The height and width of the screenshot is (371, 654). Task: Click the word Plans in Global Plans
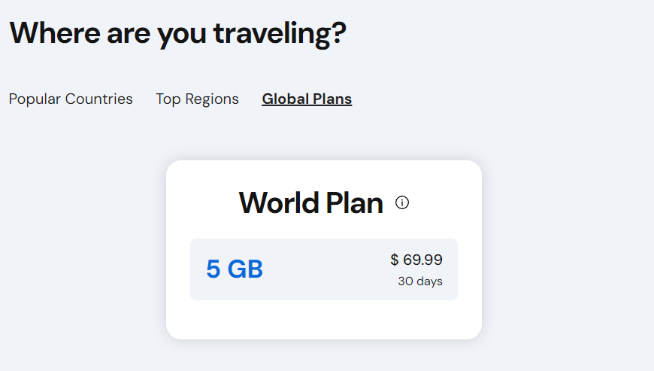click(x=332, y=99)
